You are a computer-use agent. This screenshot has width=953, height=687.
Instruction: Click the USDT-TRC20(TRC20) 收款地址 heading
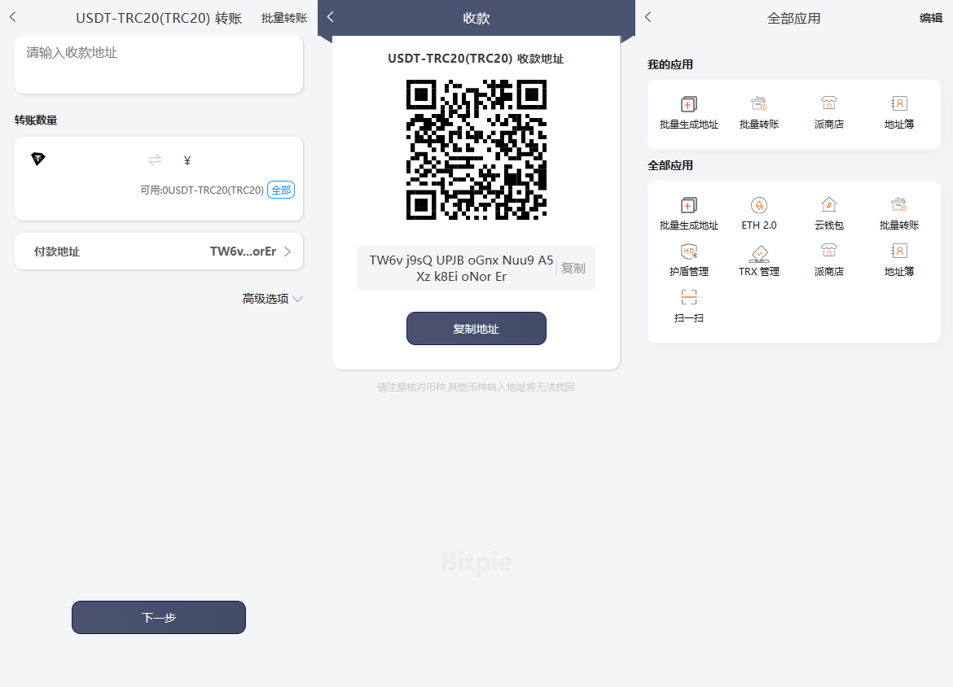pos(476,59)
